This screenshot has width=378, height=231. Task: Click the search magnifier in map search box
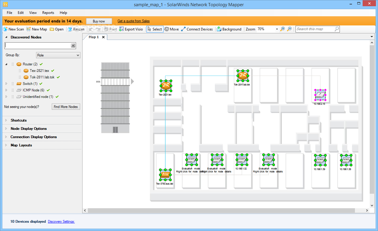[x=337, y=29]
